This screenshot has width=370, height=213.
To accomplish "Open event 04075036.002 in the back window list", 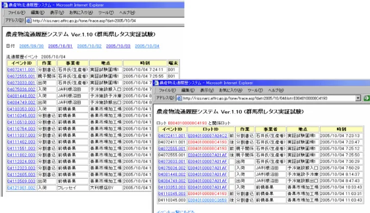I will click(x=21, y=90).
